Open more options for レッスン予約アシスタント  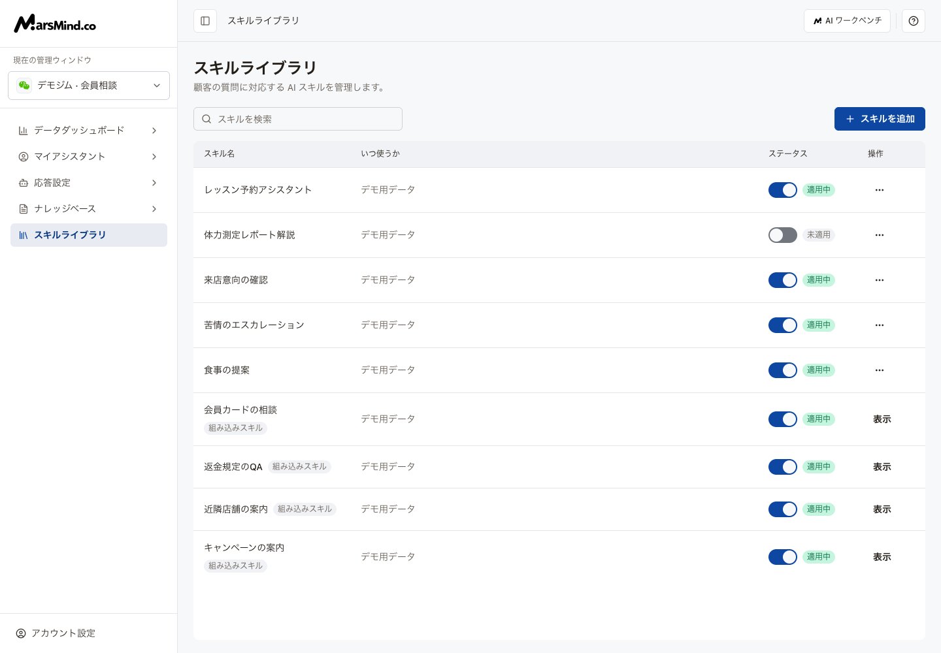(880, 190)
